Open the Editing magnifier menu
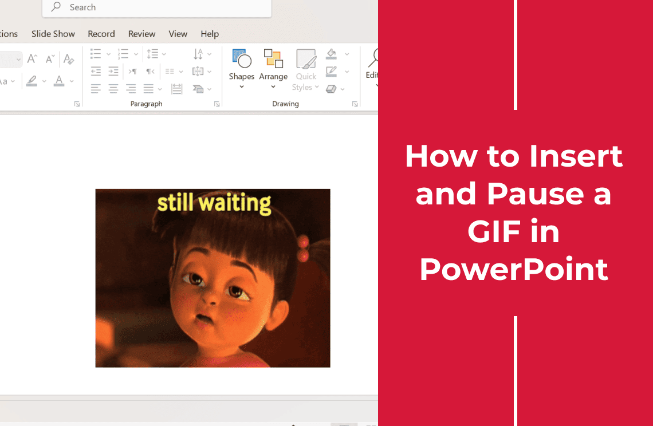The width and height of the screenshot is (653, 426). [372, 68]
